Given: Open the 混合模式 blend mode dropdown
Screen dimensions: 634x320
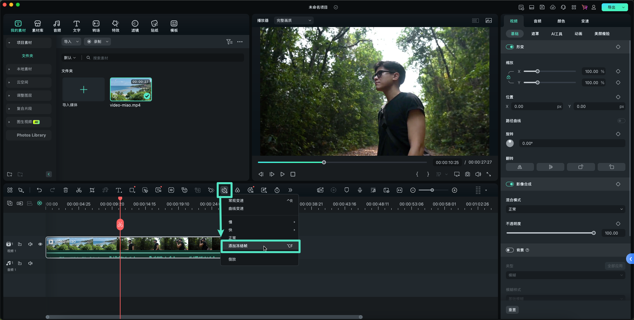Looking at the screenshot, I should [x=565, y=209].
